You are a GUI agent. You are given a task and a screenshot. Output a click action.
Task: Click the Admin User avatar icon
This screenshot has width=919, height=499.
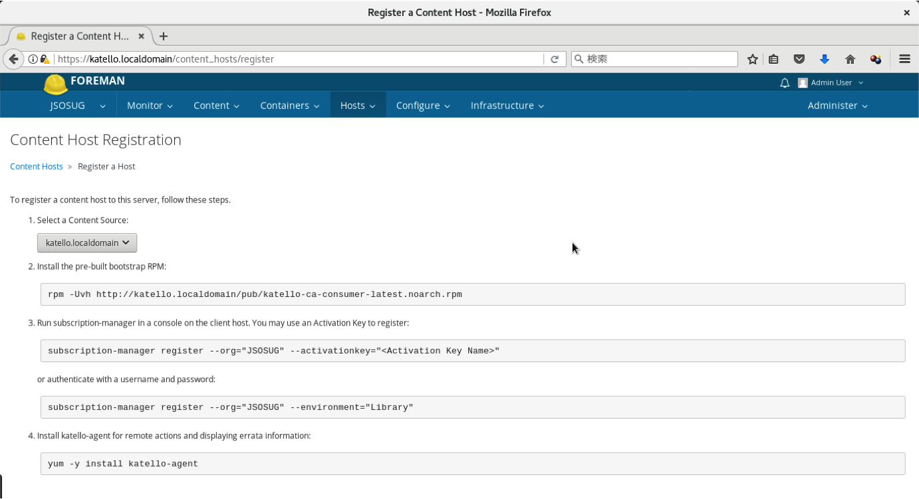pos(803,82)
